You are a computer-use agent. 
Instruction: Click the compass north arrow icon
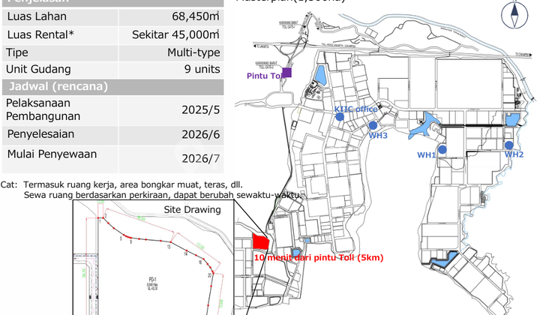[x=514, y=14]
